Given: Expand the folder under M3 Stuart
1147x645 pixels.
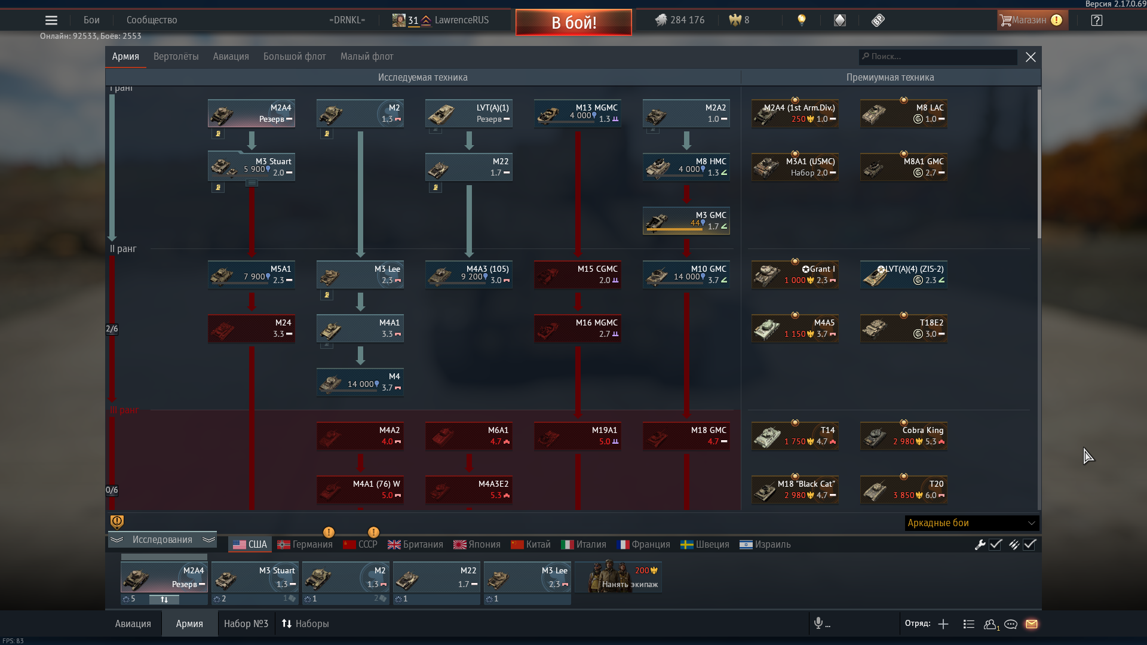Looking at the screenshot, I should click(x=252, y=183).
